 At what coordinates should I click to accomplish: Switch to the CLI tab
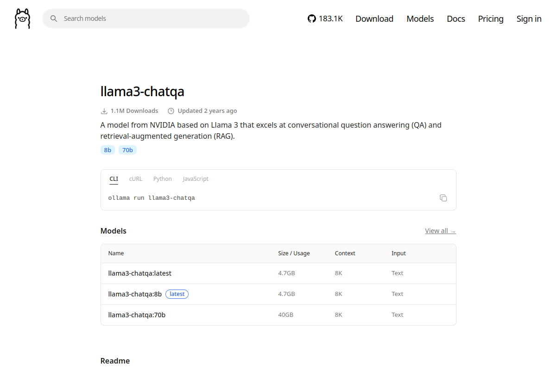point(114,179)
